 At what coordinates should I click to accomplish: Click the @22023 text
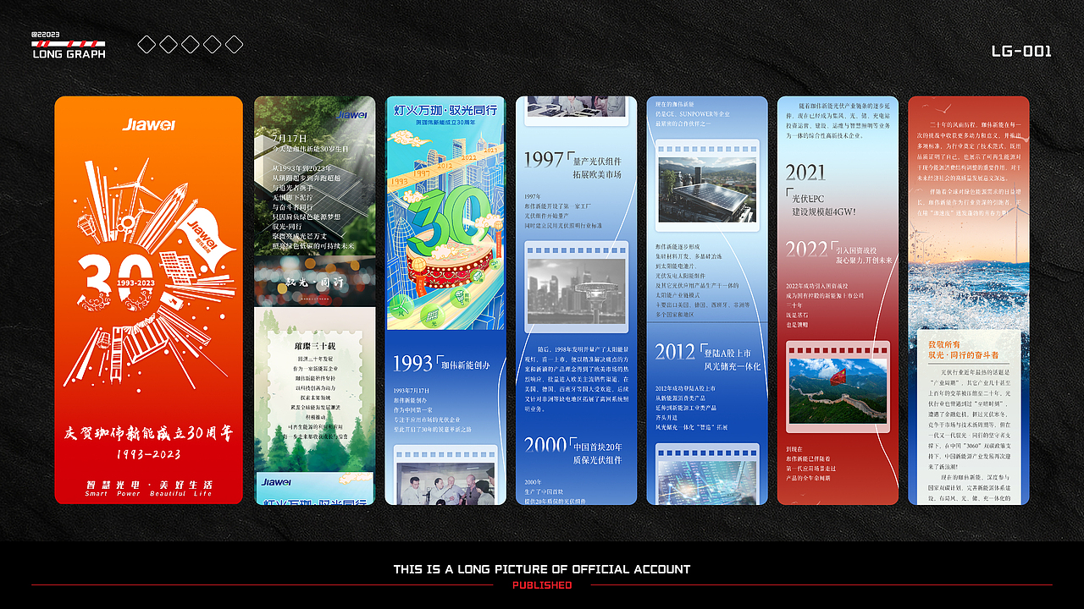pos(46,35)
